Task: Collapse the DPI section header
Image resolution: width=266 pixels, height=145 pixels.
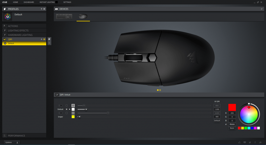Action: tap(24, 39)
